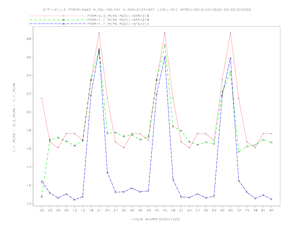The height and width of the screenshot is (229, 296).
Task: Click the circle marker on the green legend line
Action: 64,20
